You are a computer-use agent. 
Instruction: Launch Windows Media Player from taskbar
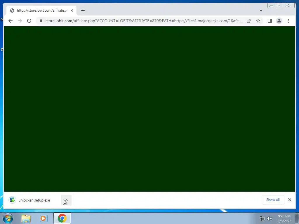coord(44,218)
